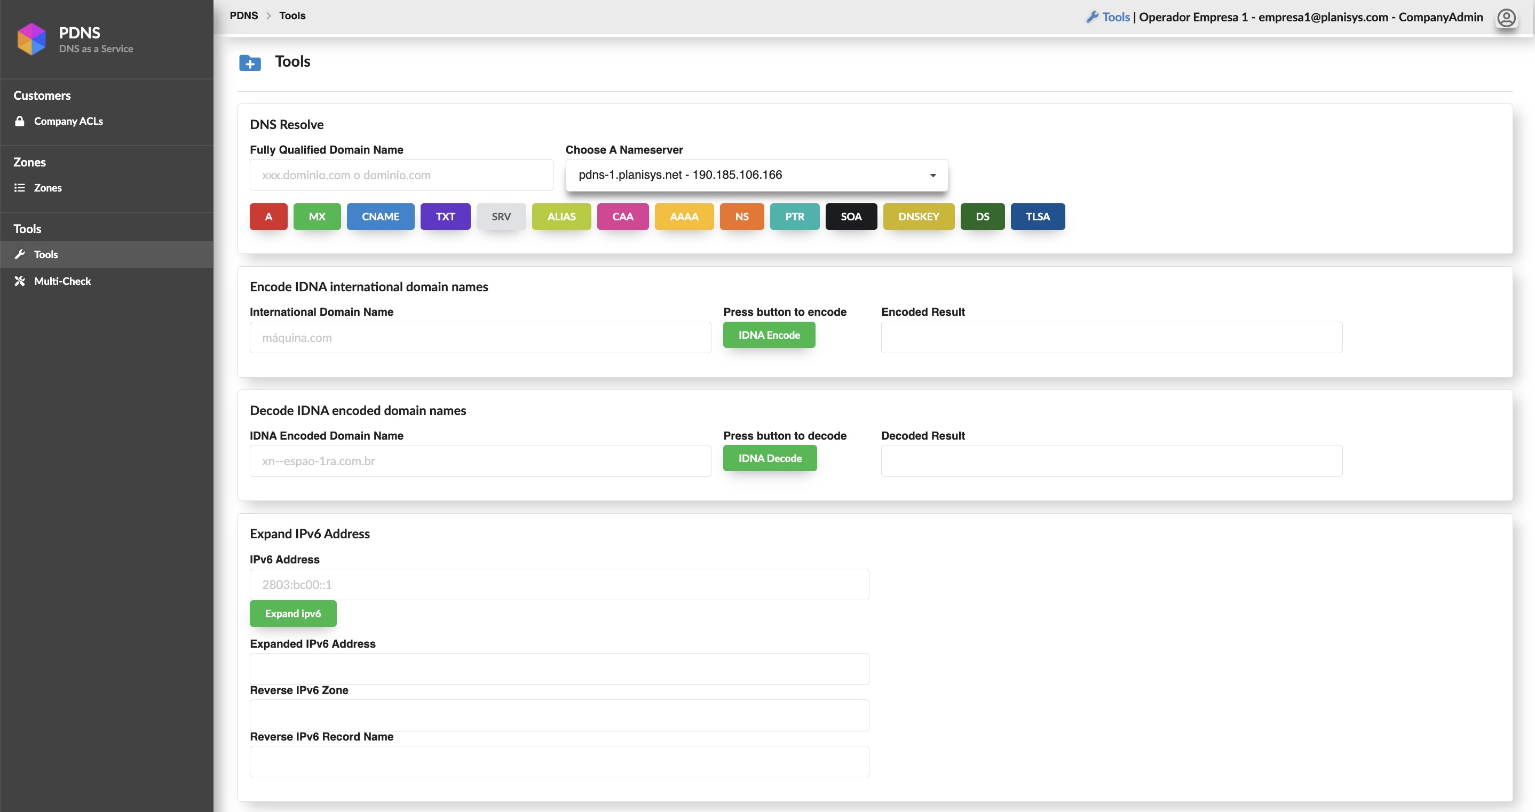Click the lock icon beside Company ACLs
Screen dimensions: 1535x812
coord(20,121)
